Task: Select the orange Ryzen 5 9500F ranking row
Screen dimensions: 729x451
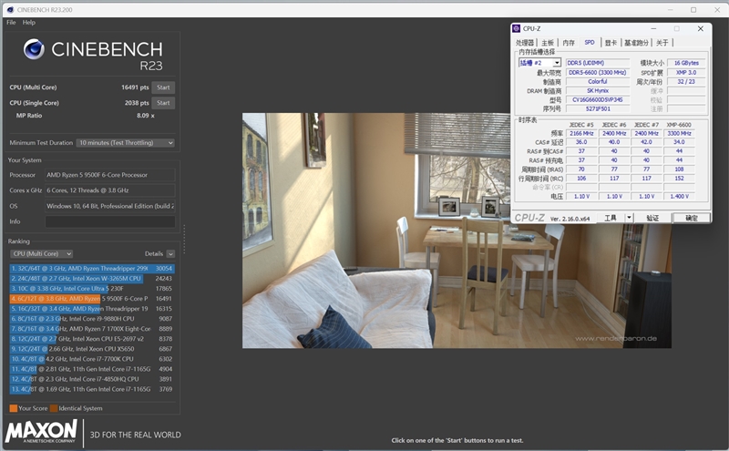Action: (91, 299)
